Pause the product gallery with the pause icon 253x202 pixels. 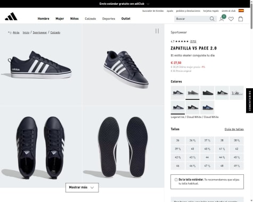[x=157, y=31]
